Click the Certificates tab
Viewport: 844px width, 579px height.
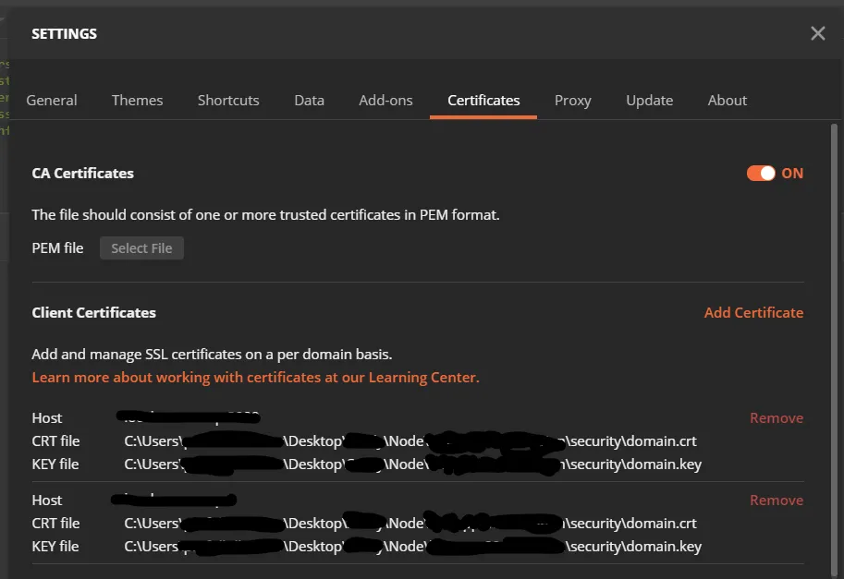[x=483, y=101]
